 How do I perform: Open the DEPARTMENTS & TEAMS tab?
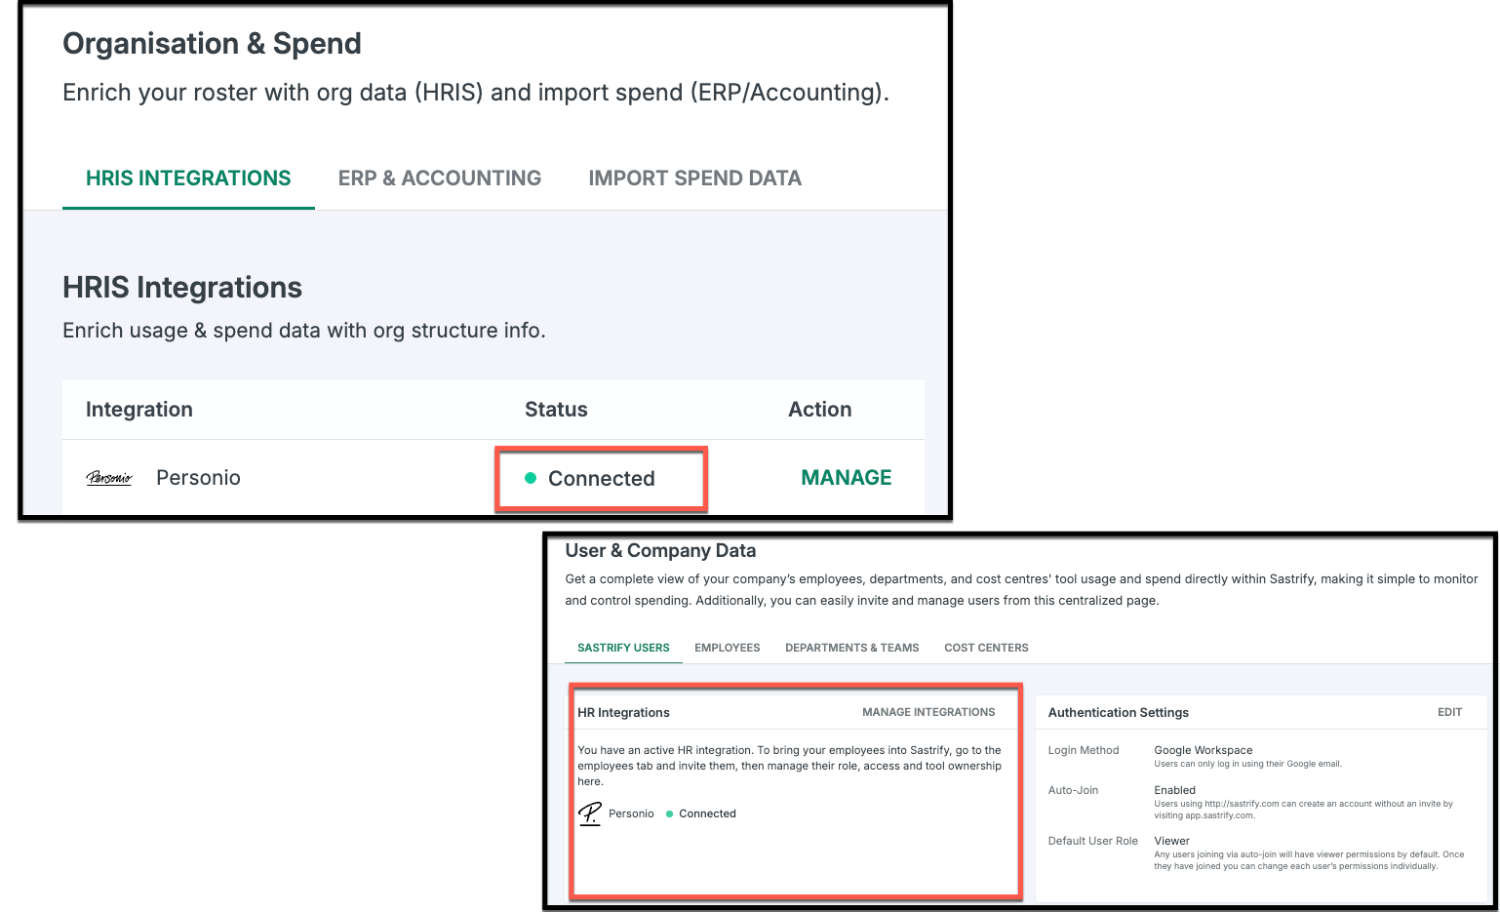tap(852, 648)
